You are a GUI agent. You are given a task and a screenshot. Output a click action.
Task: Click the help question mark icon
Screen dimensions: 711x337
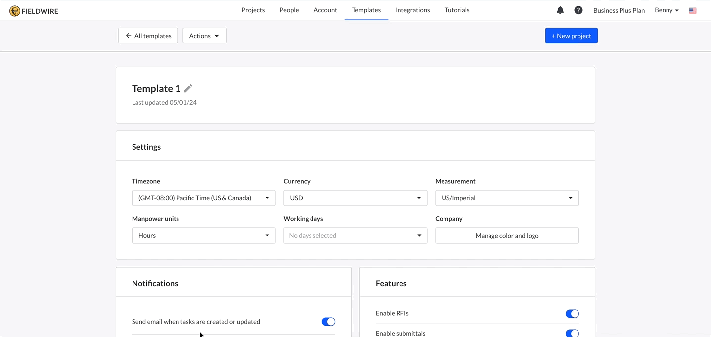click(x=578, y=10)
